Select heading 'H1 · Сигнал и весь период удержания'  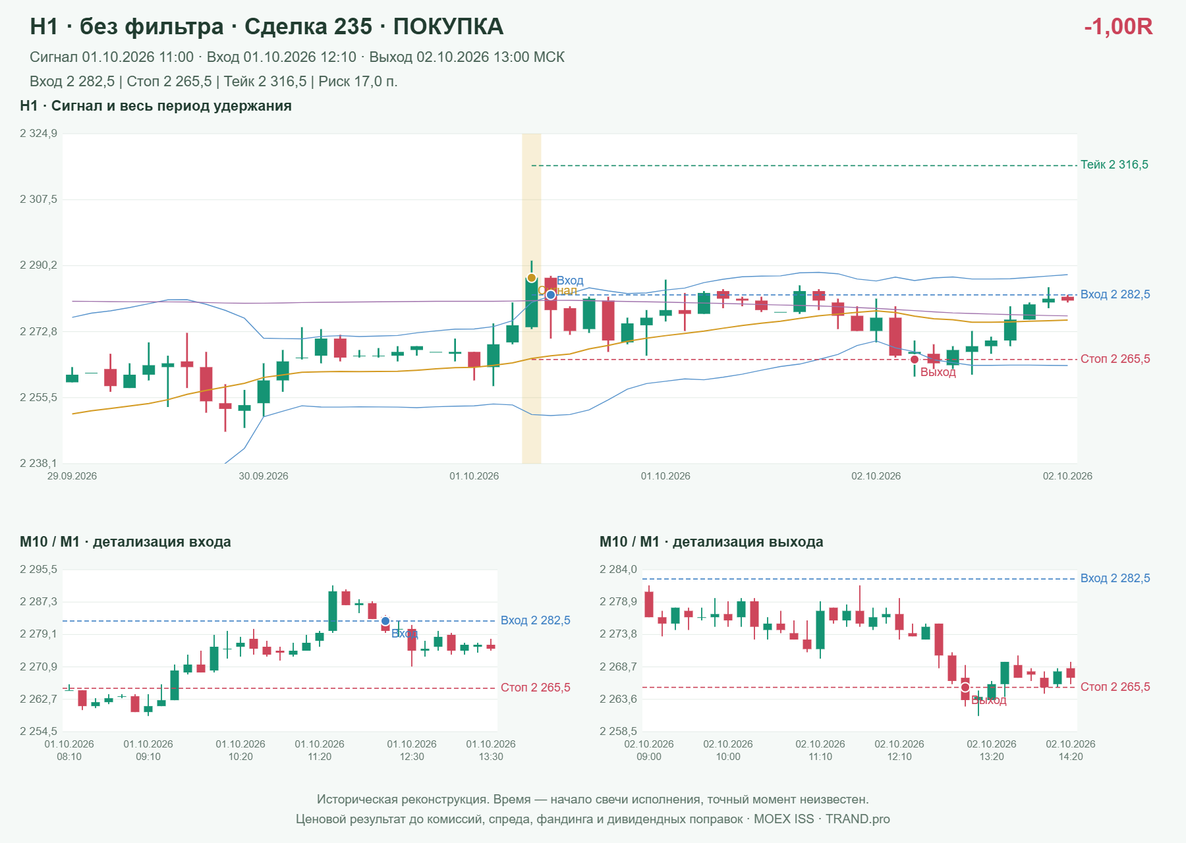click(155, 106)
